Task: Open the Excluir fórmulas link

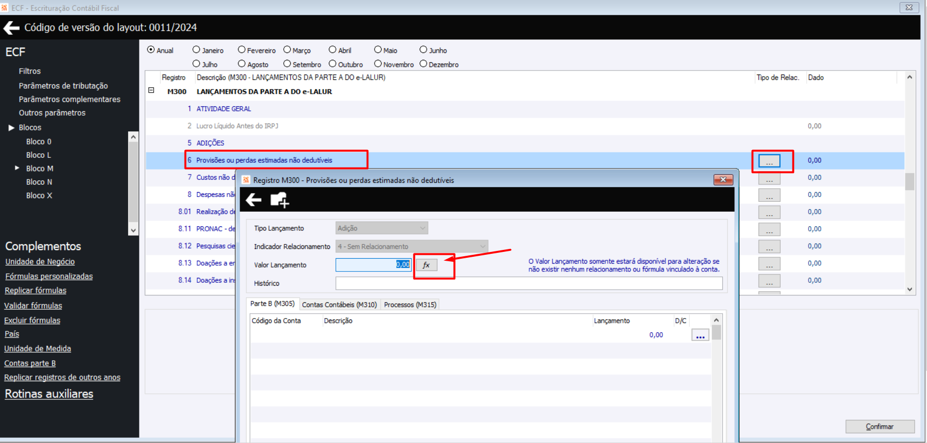Action: [32, 320]
